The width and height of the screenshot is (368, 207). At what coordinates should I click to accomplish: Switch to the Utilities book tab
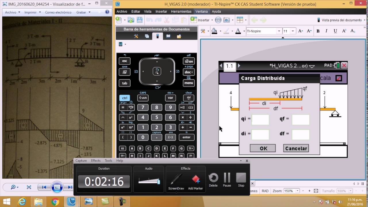click(x=168, y=36)
